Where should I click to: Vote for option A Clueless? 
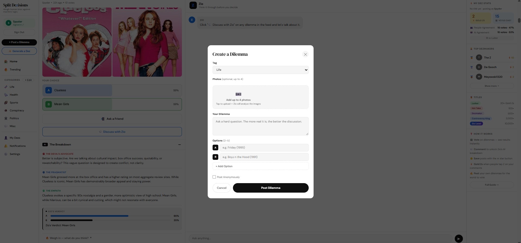click(112, 90)
